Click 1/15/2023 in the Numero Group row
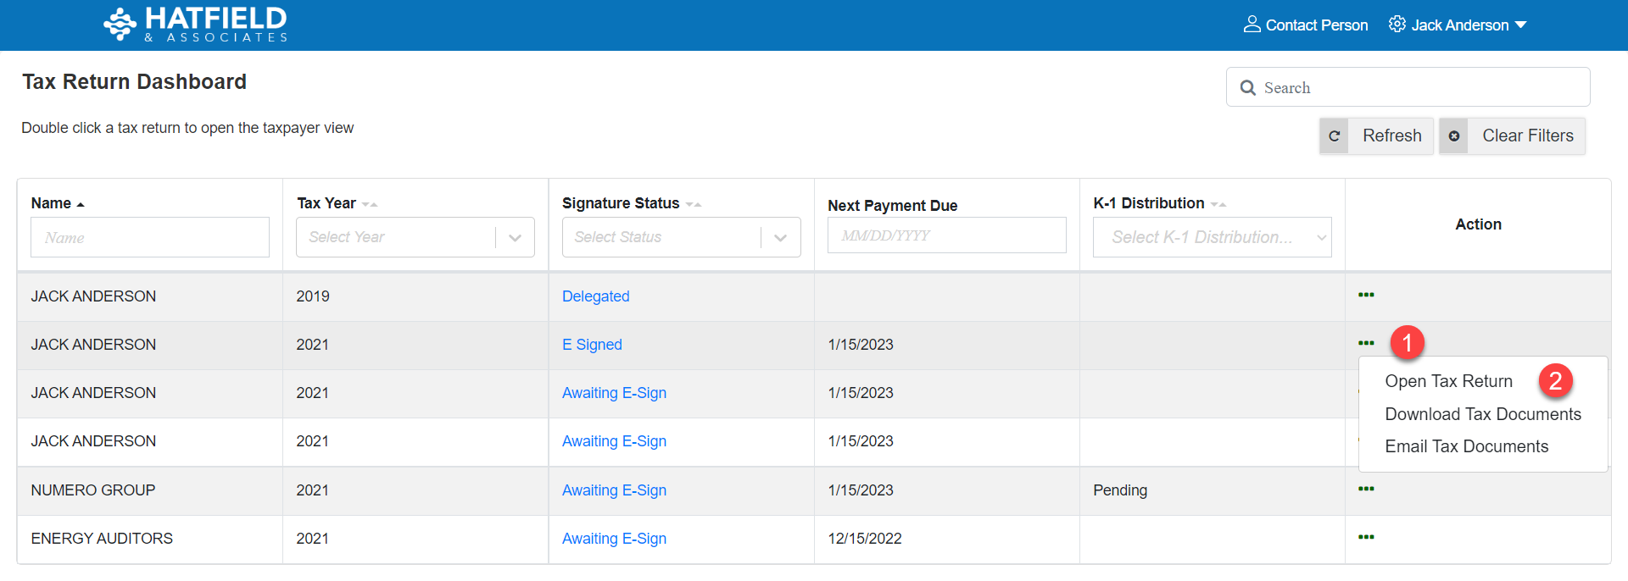Viewport: 1628px width, 581px height. click(x=861, y=490)
